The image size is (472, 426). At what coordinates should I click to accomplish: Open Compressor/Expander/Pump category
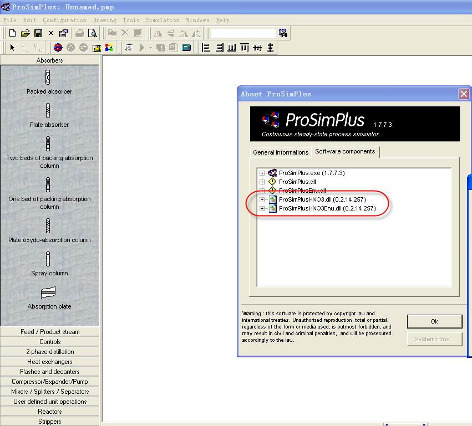coord(50,382)
